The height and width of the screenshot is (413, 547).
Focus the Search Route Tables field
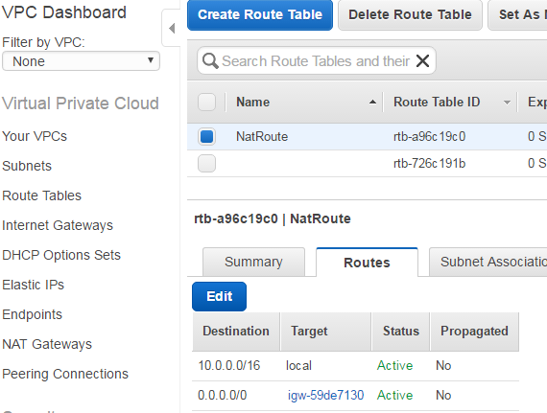pyautogui.click(x=316, y=61)
